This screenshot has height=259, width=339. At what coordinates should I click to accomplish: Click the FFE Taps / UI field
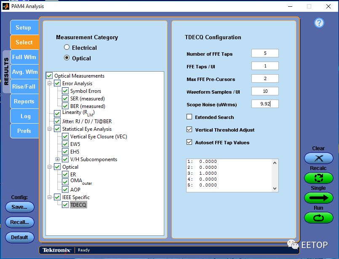pyautogui.click(x=265, y=66)
